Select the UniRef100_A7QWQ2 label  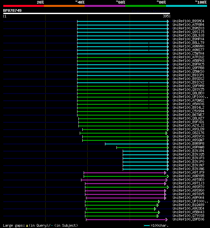pyautogui.click(x=188, y=100)
